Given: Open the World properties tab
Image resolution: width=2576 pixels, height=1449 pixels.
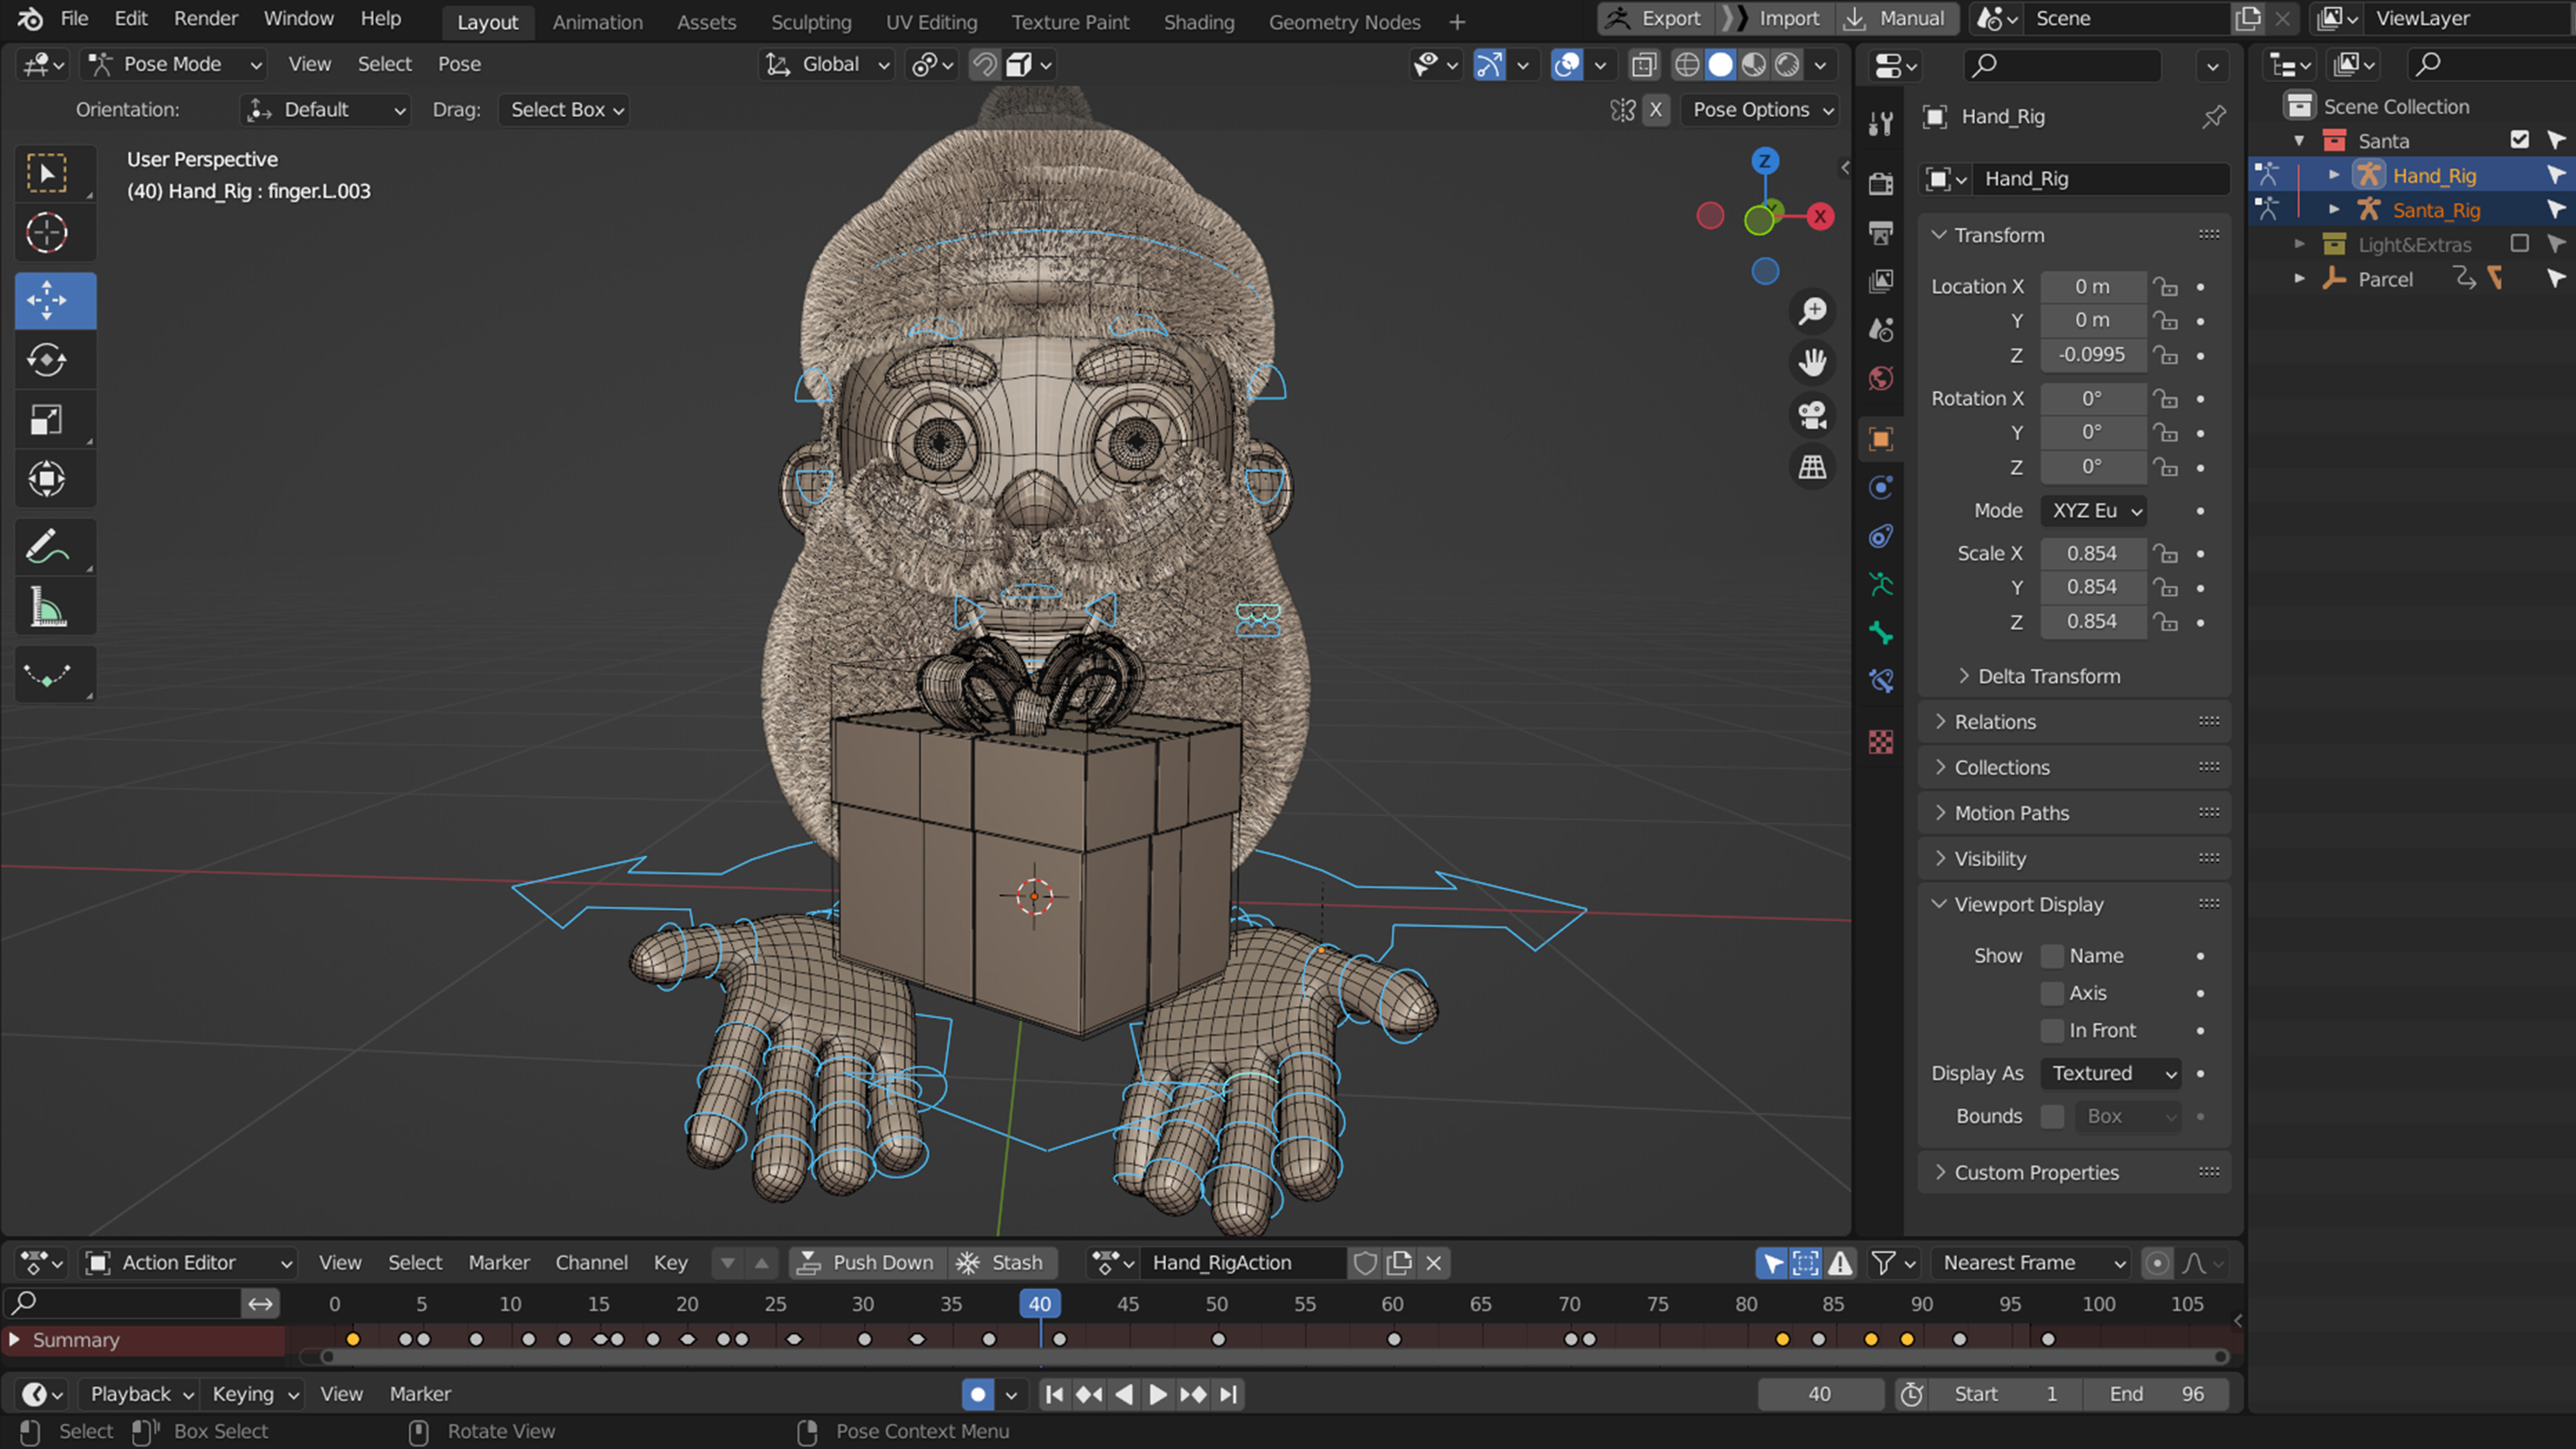Looking at the screenshot, I should pos(1881,379).
